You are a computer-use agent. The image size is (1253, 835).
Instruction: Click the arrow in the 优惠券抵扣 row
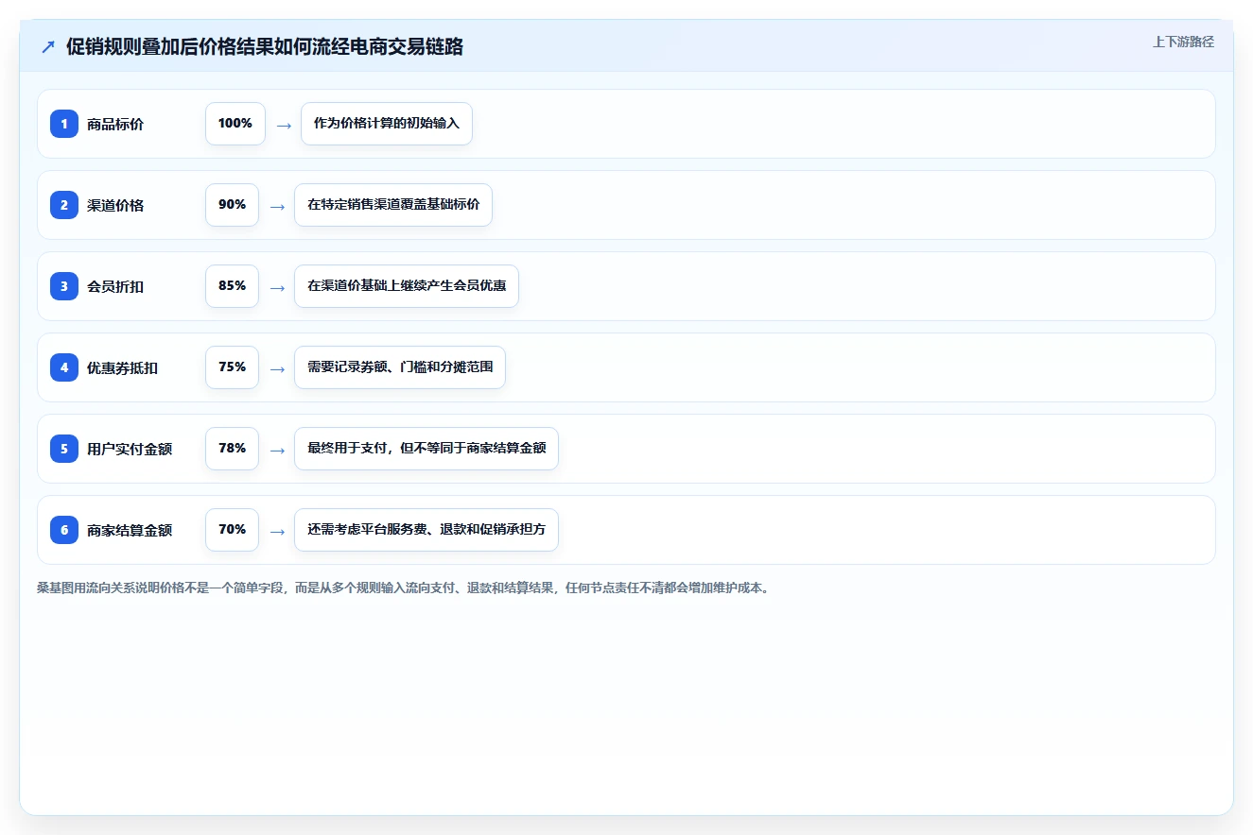277,368
